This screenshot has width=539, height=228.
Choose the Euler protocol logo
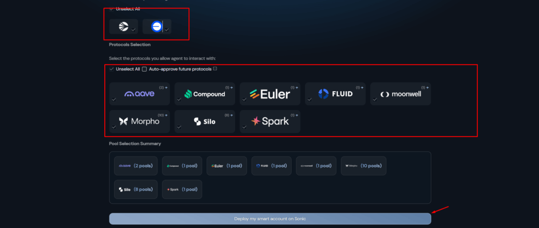pos(270,94)
